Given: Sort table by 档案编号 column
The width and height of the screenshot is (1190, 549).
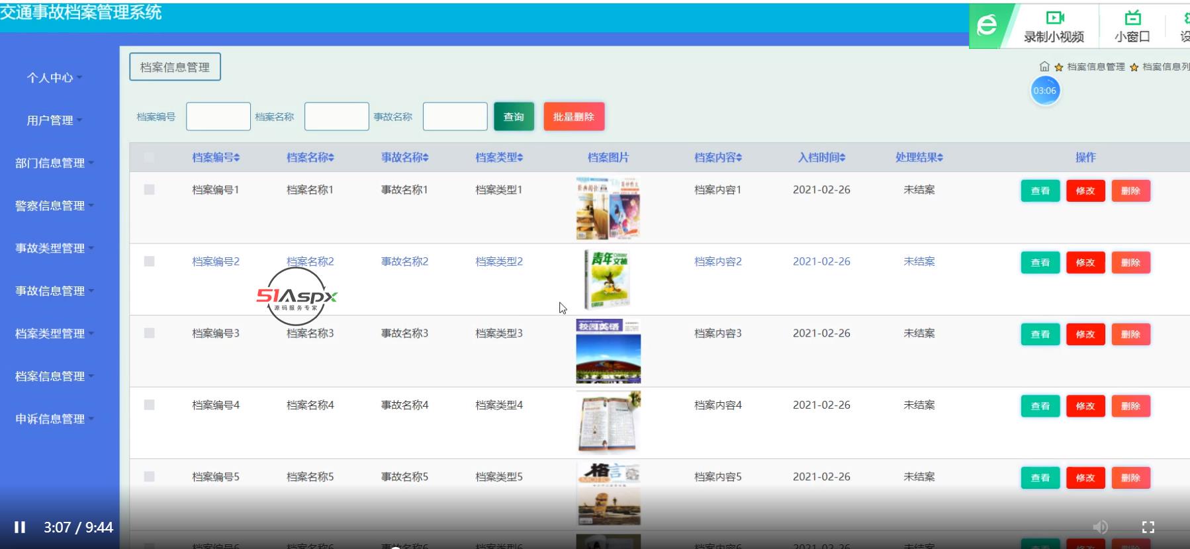Looking at the screenshot, I should click(216, 157).
